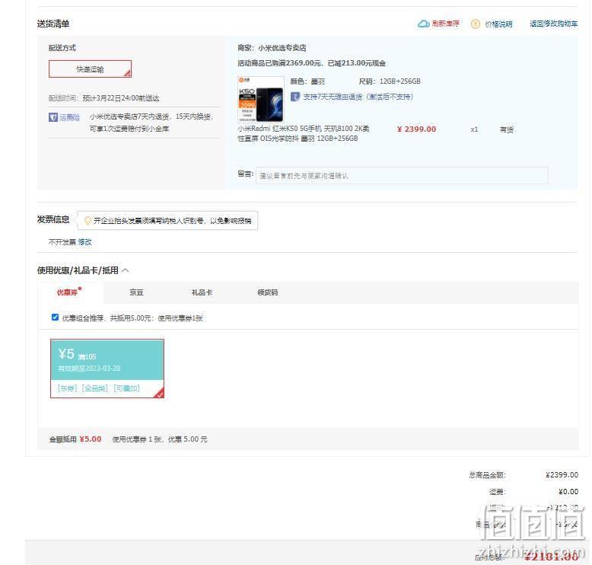Click 支持7天无理由退货 text
The image size is (592, 565).
tap(358, 97)
